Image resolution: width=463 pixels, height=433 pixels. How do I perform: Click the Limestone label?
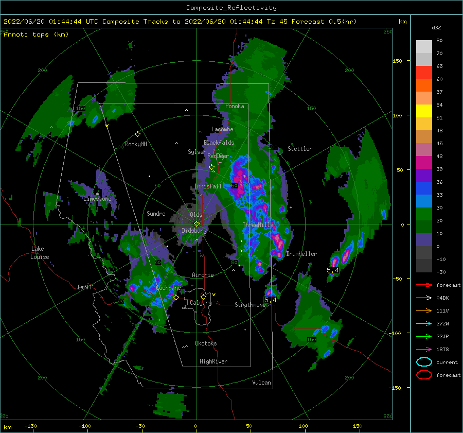(97, 199)
